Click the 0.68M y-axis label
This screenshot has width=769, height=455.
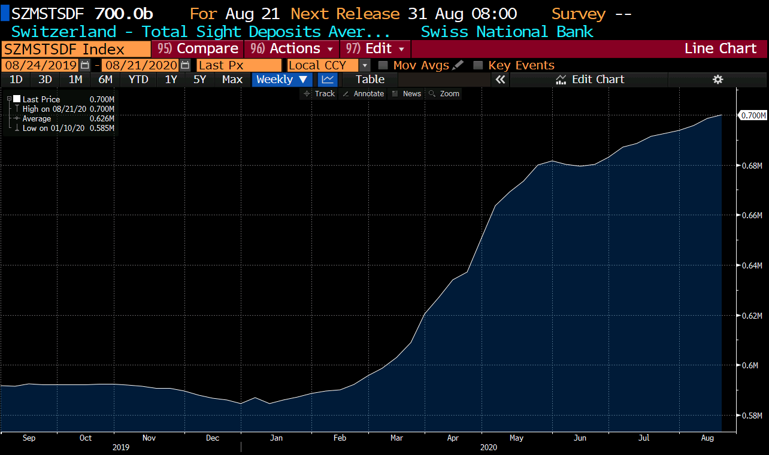coord(751,165)
